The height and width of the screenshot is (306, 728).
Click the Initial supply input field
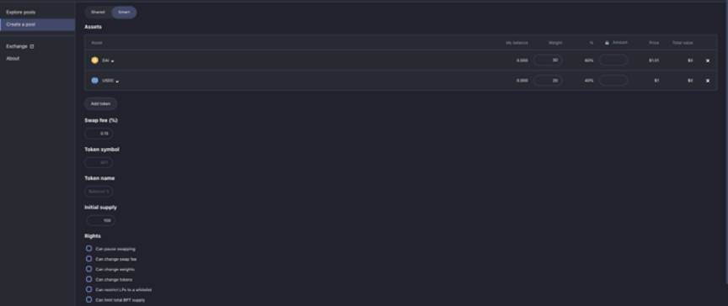[x=99, y=221]
